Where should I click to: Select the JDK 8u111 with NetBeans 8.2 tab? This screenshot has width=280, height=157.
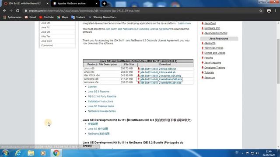tap(25, 3)
